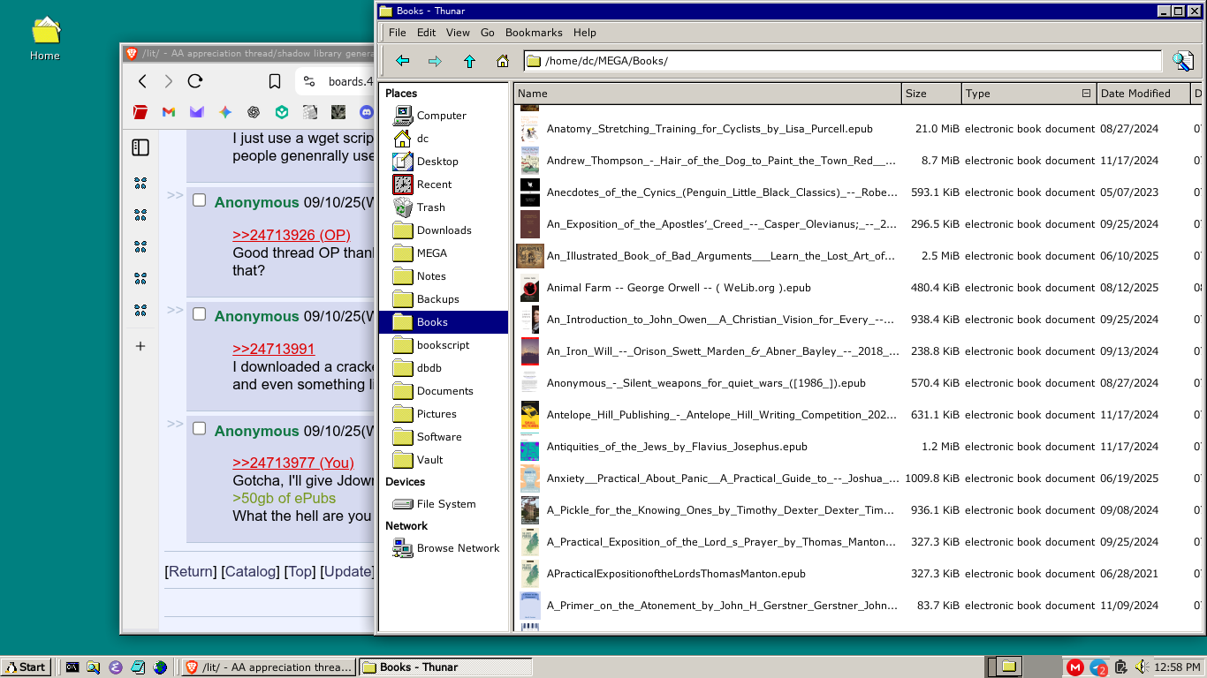Click the volume speaker tray icon

[x=1142, y=667]
